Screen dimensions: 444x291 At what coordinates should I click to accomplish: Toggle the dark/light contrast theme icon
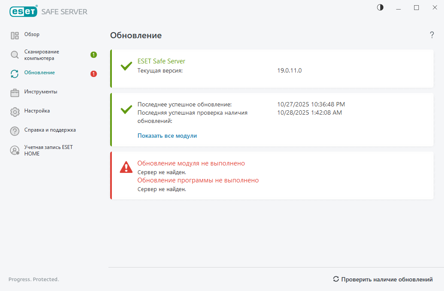[380, 7]
